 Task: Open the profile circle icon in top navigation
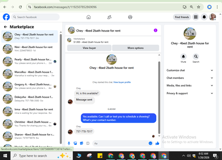[130, 17]
